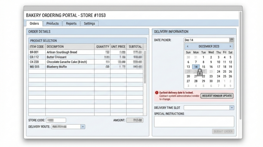This screenshot has width=263, height=147.
Task: Go to previous month in calendar
Action: point(187,47)
